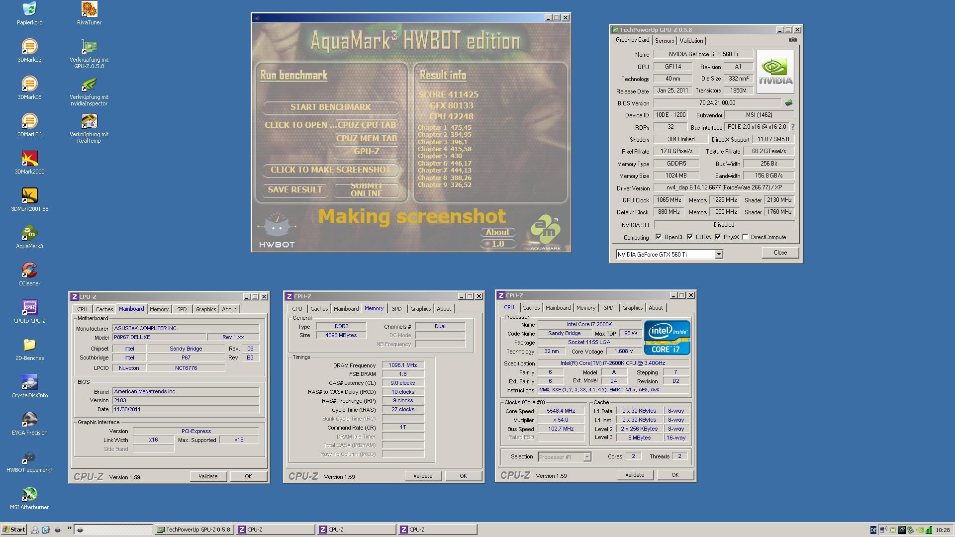Open About tab in the Mainboard CPU-Z window
Image resolution: width=955 pixels, height=537 pixels.
click(229, 309)
